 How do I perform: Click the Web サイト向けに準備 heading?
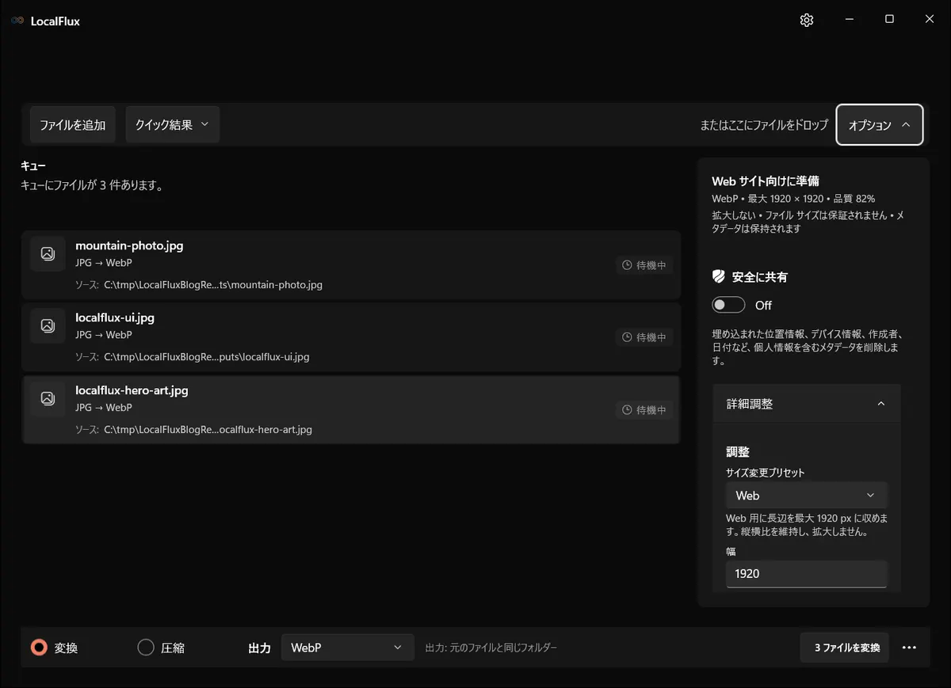tap(766, 181)
